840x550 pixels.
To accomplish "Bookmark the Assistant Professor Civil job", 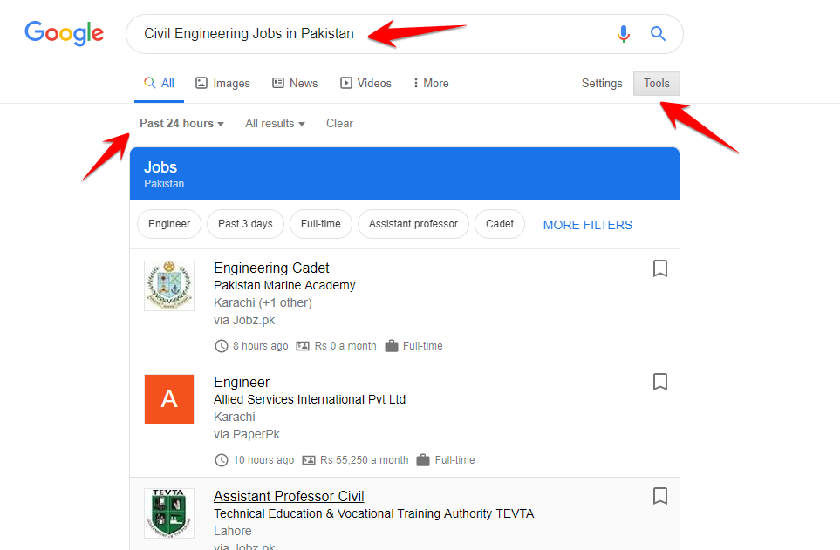I will pos(660,496).
